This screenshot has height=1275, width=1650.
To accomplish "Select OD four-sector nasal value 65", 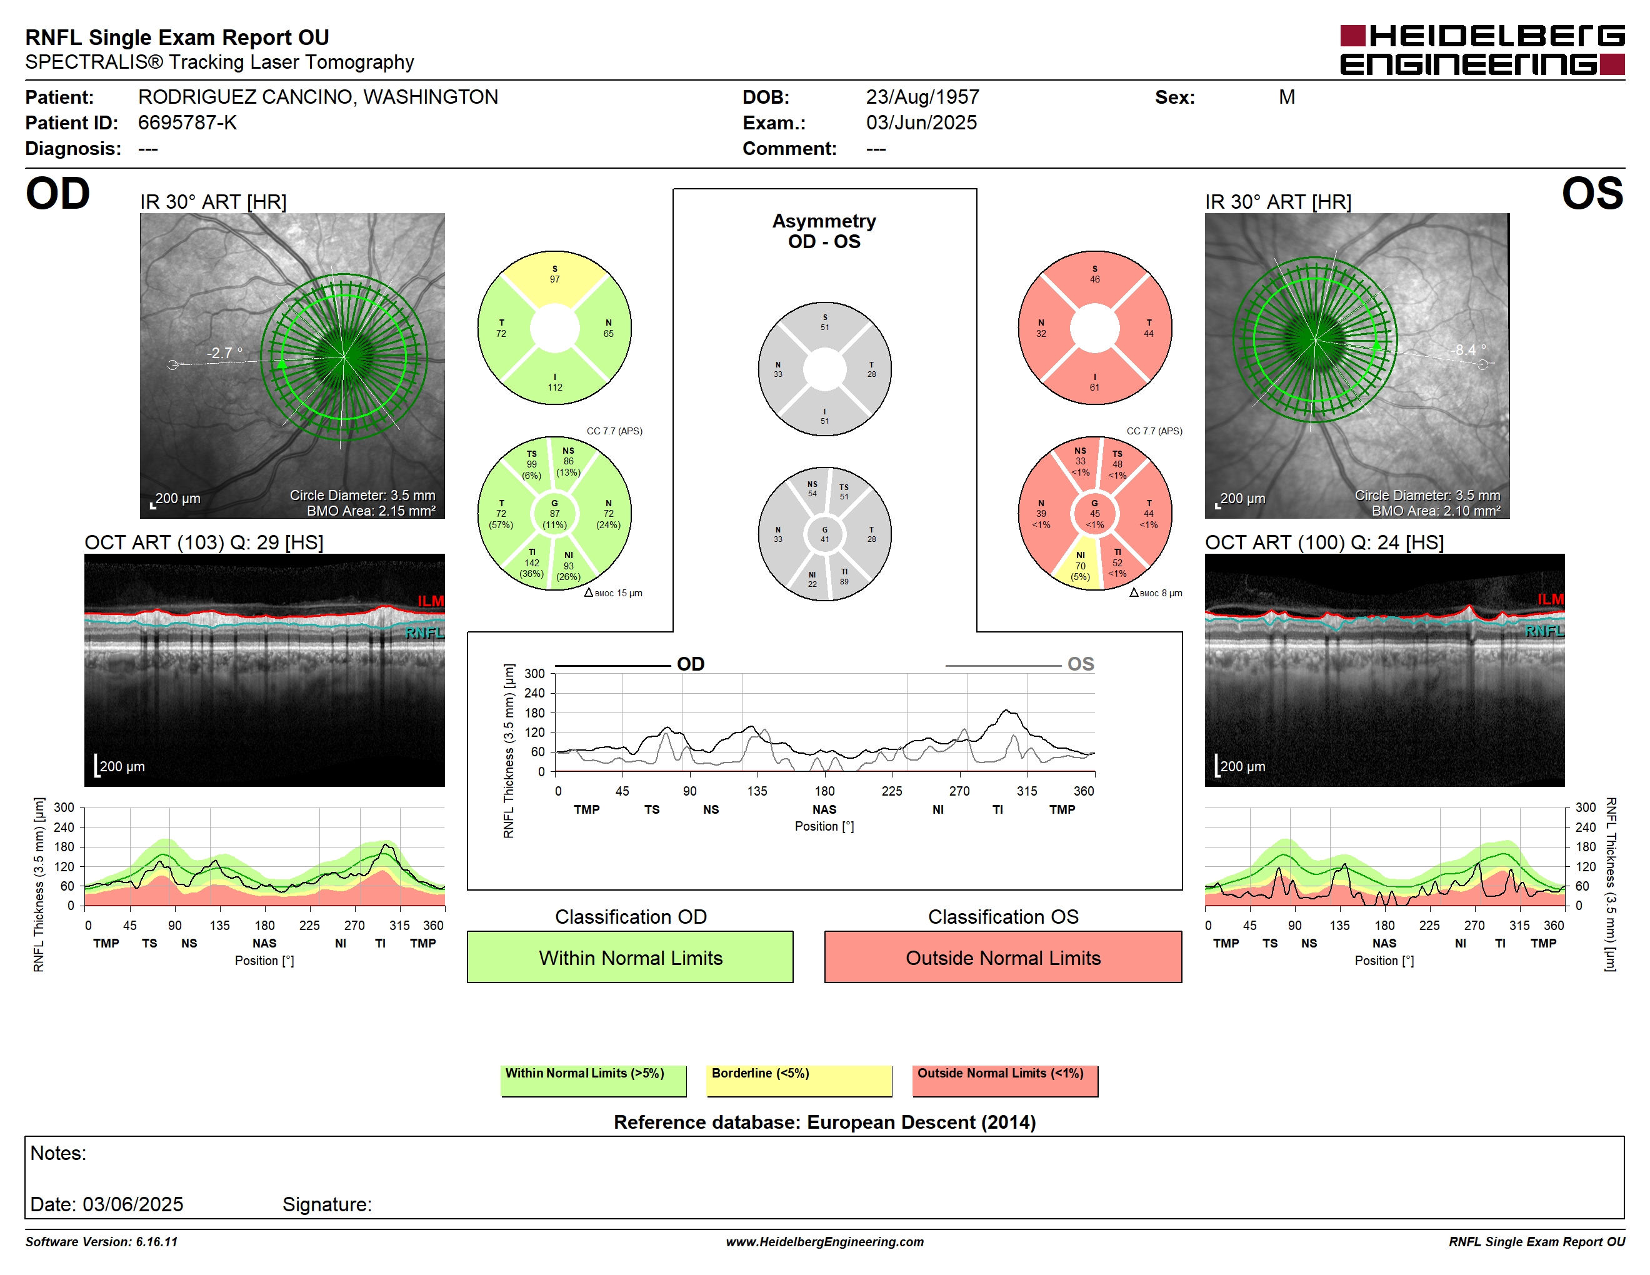I will click(608, 333).
